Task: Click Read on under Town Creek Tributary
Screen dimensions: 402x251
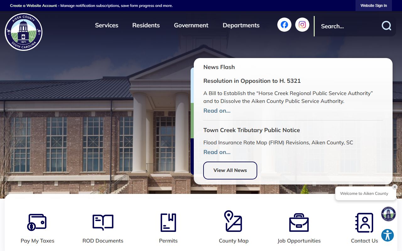Action: 217,152
